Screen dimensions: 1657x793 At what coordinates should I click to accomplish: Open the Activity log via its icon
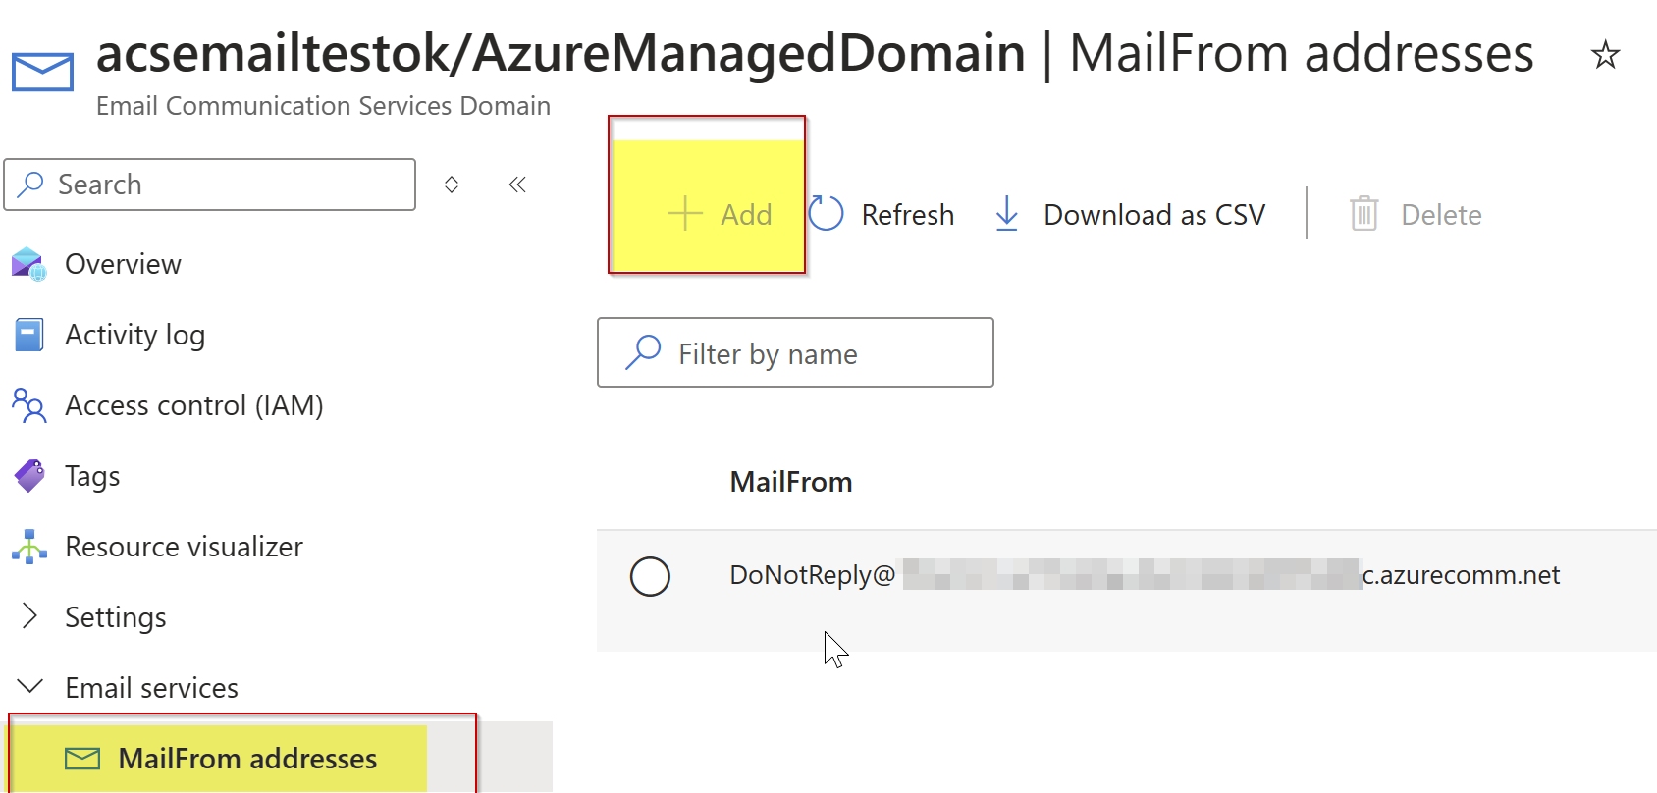(x=27, y=334)
